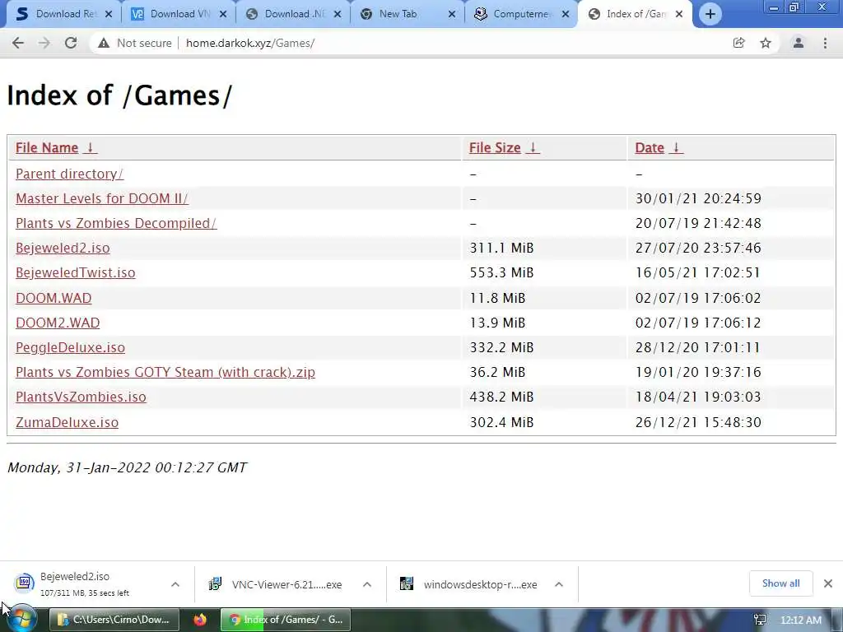The height and width of the screenshot is (632, 843).
Task: Open the Windows Start menu
Action: coord(21,620)
